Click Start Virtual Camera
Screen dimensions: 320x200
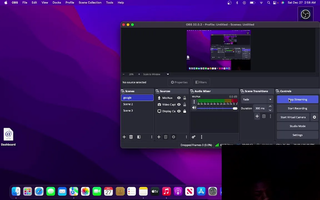pyautogui.click(x=293, y=117)
